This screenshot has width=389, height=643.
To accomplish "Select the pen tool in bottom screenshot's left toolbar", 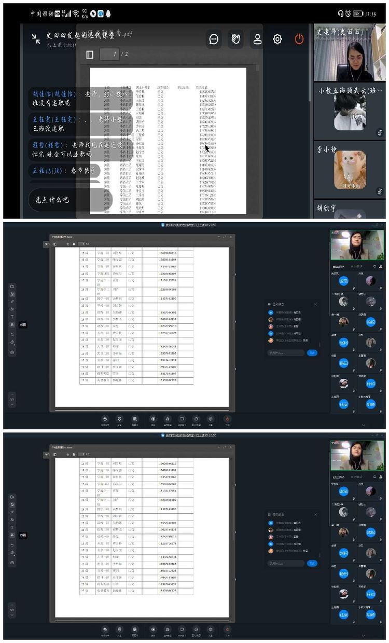I will click(12, 512).
